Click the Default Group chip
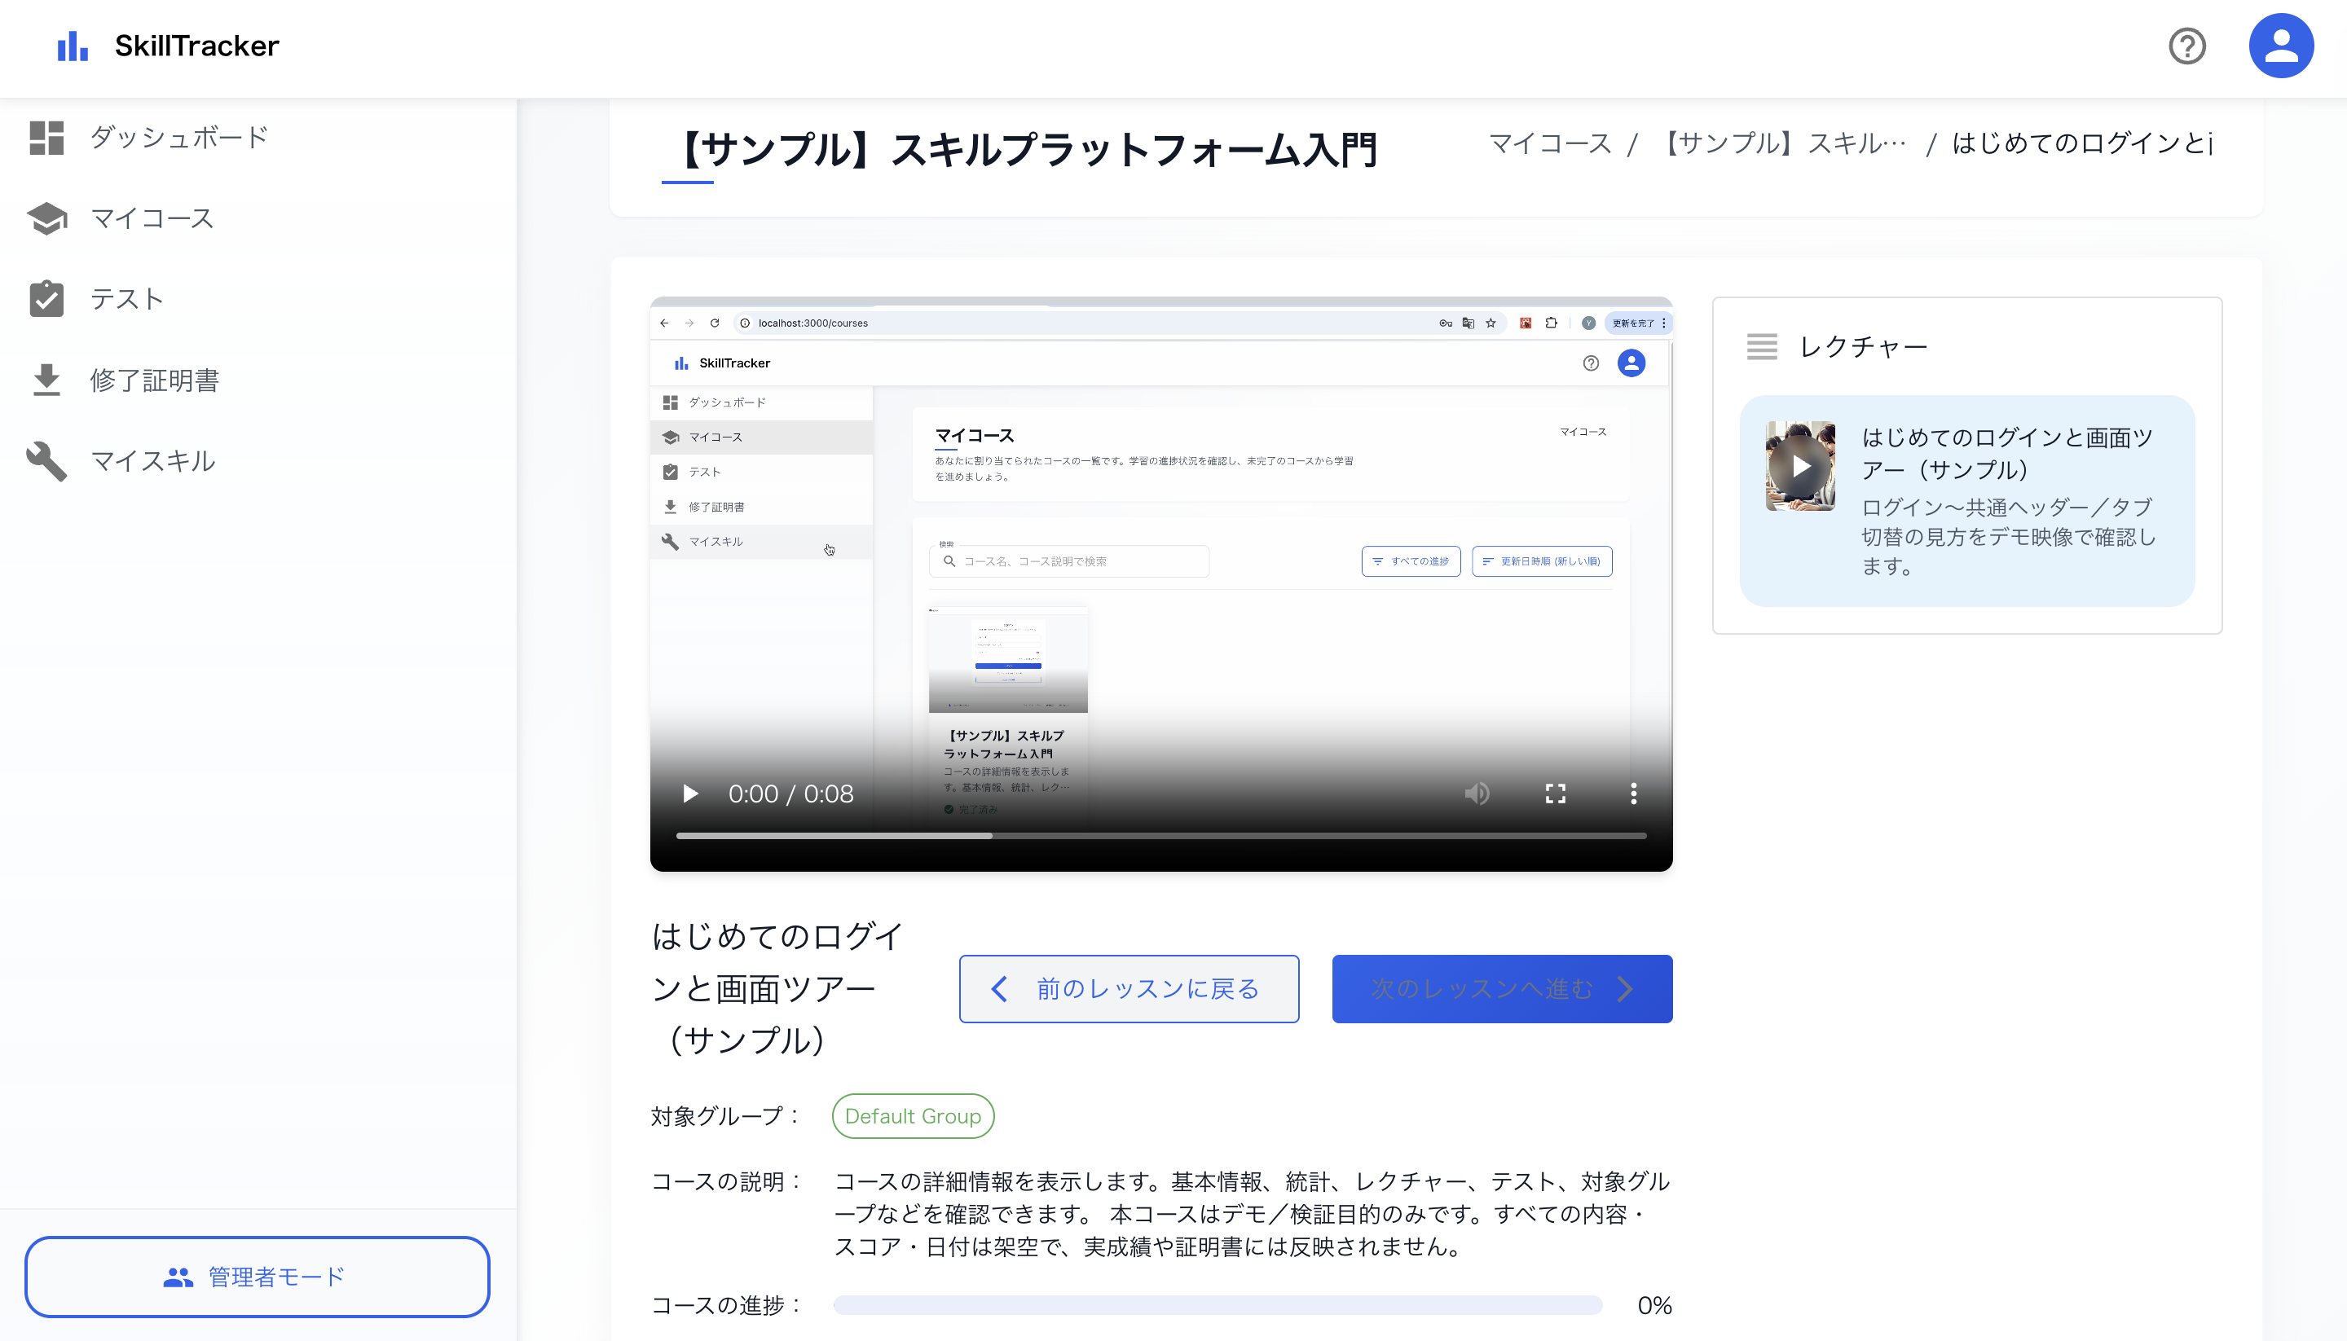2347x1341 pixels. (x=912, y=1115)
